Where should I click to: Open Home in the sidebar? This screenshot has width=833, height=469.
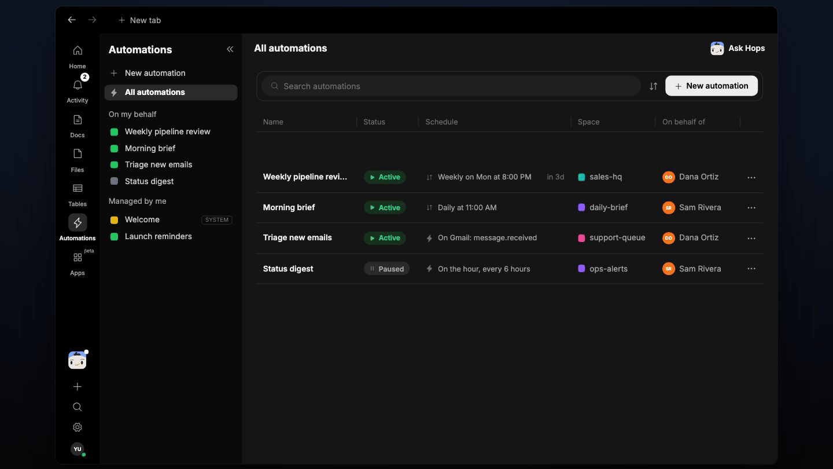pos(78,57)
